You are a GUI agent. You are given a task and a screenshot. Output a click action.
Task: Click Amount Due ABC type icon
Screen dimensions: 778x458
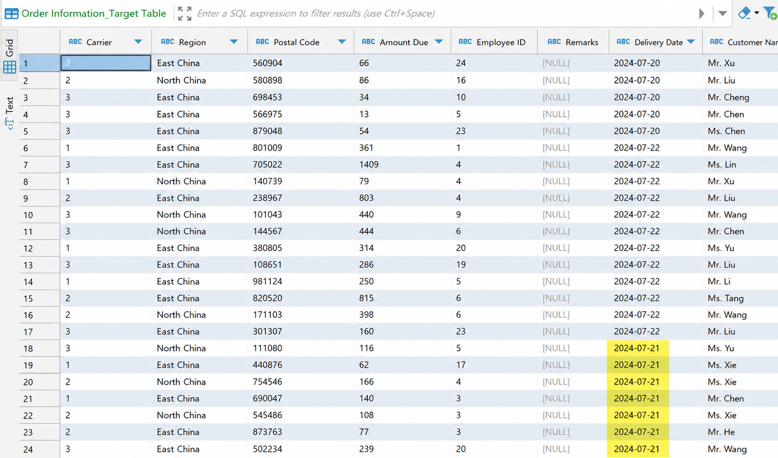368,42
